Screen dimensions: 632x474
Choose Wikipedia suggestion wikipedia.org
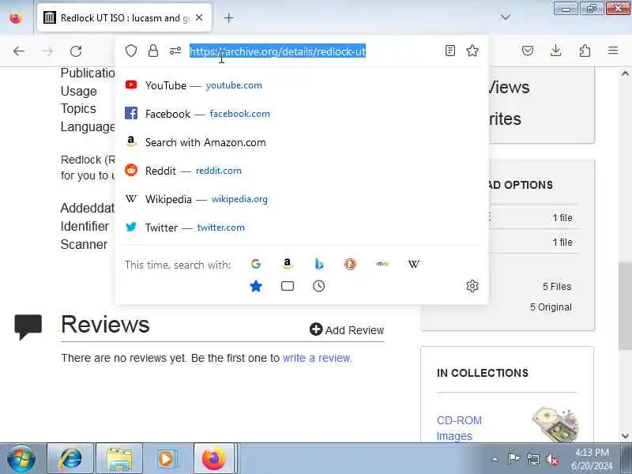(x=302, y=199)
